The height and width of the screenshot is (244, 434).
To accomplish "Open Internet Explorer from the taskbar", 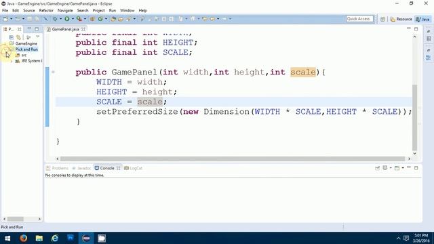I will click(x=55, y=238).
